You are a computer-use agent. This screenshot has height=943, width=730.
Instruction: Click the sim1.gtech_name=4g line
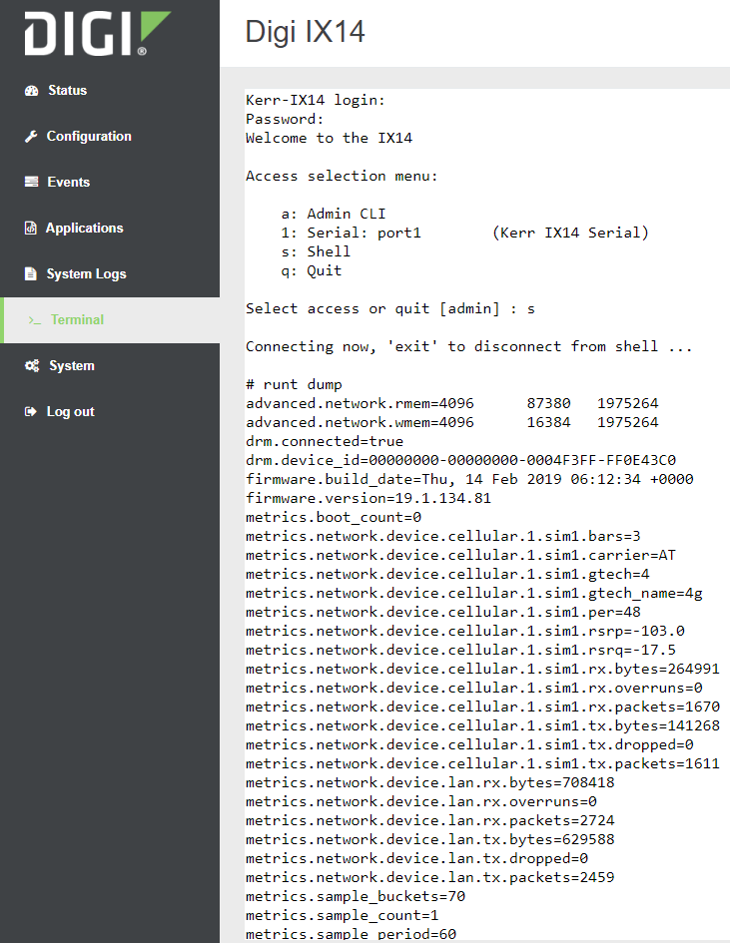tap(474, 593)
